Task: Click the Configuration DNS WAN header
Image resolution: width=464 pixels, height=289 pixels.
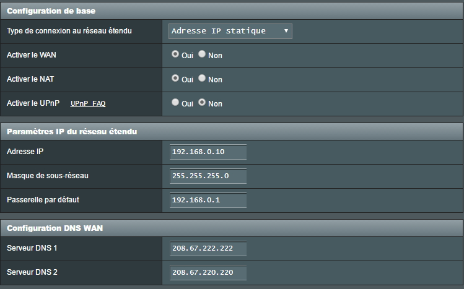Action: point(232,228)
